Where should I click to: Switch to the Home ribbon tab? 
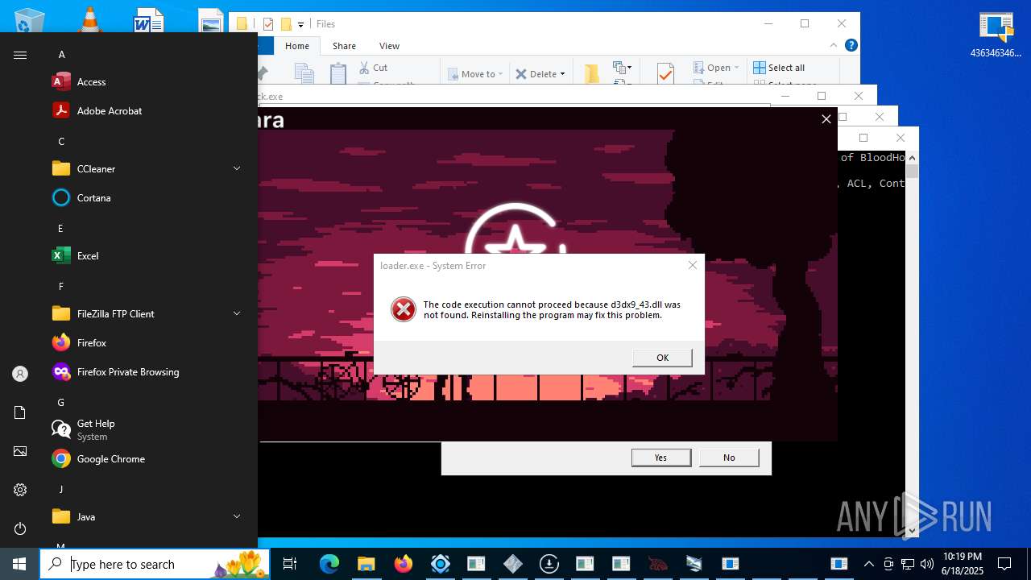pyautogui.click(x=296, y=46)
